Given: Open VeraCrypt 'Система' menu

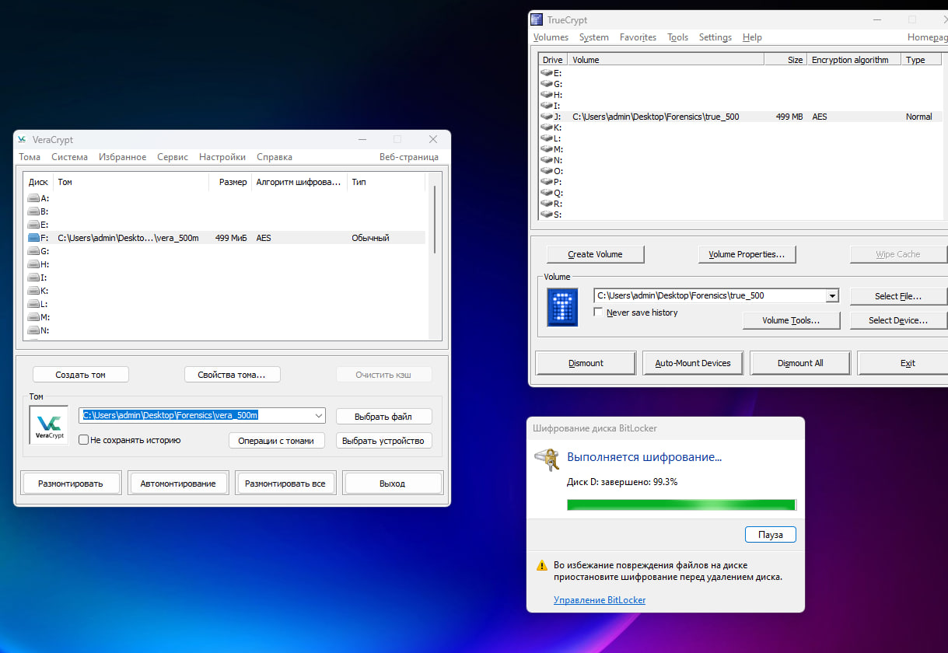Looking at the screenshot, I should pos(70,157).
